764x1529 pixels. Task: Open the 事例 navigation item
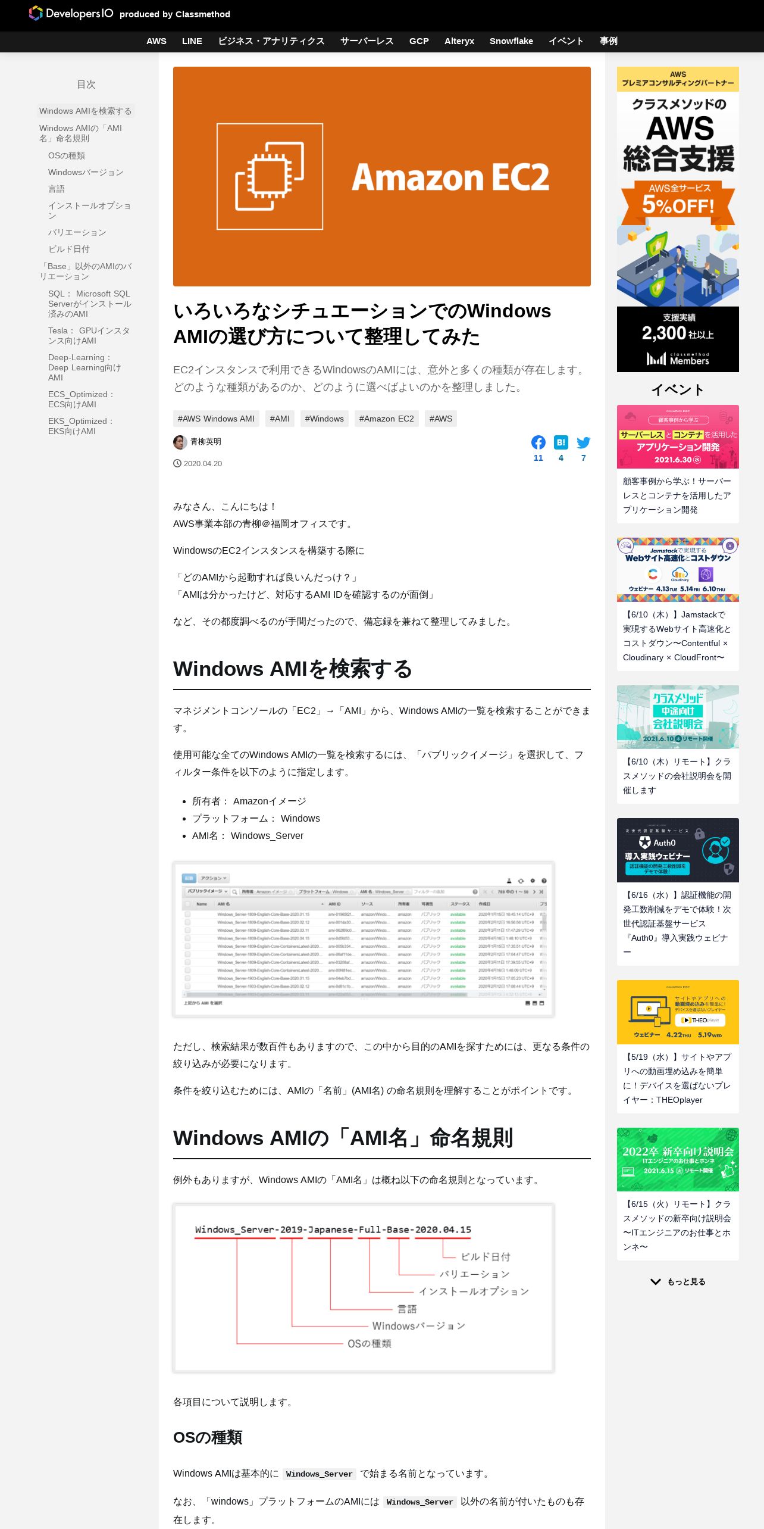click(609, 41)
